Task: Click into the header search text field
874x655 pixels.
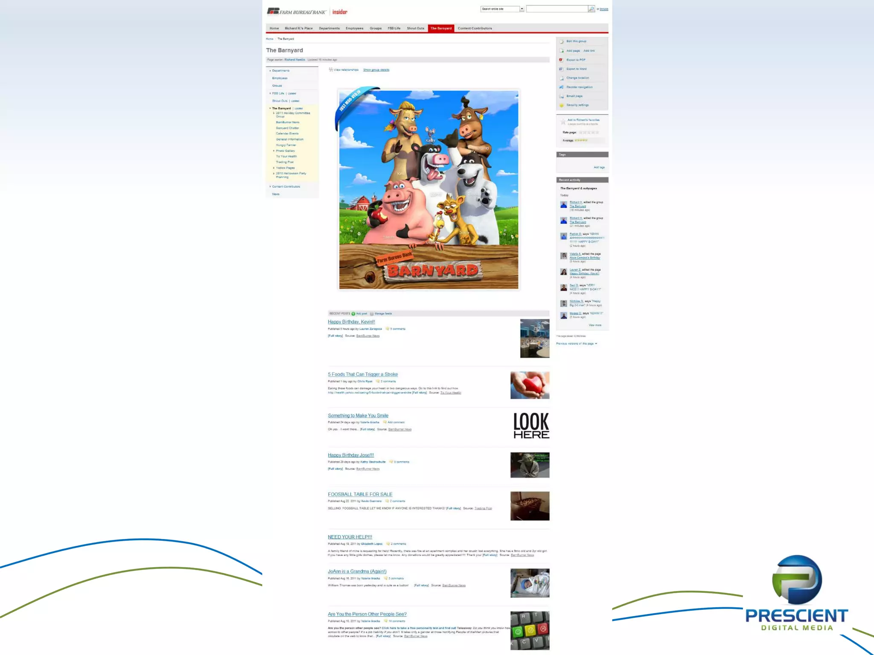Action: click(556, 9)
